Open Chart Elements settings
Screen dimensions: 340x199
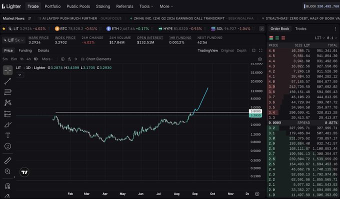coord(96,59)
